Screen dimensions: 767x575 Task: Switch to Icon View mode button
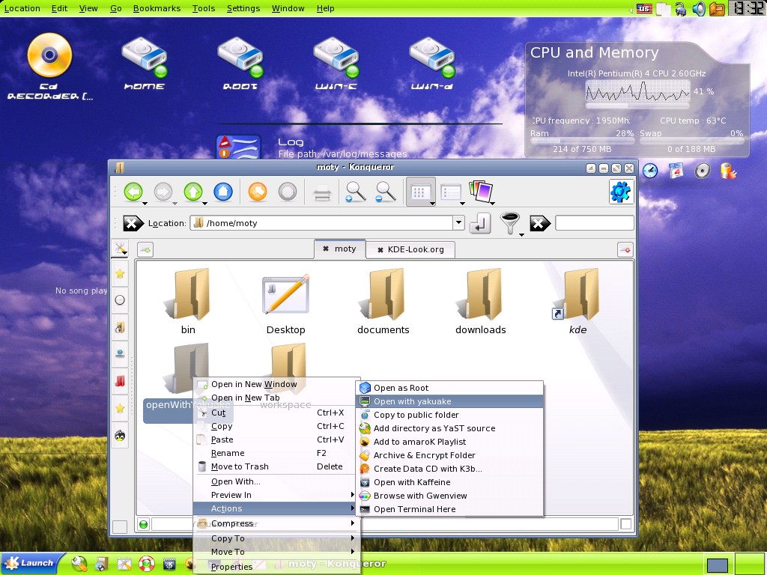420,192
